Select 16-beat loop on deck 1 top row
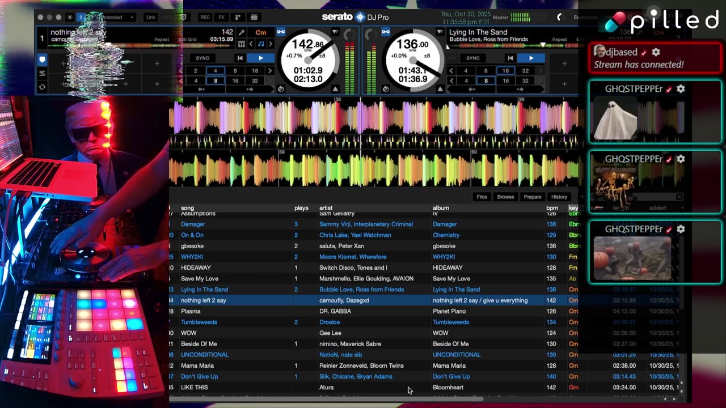 tap(255, 71)
